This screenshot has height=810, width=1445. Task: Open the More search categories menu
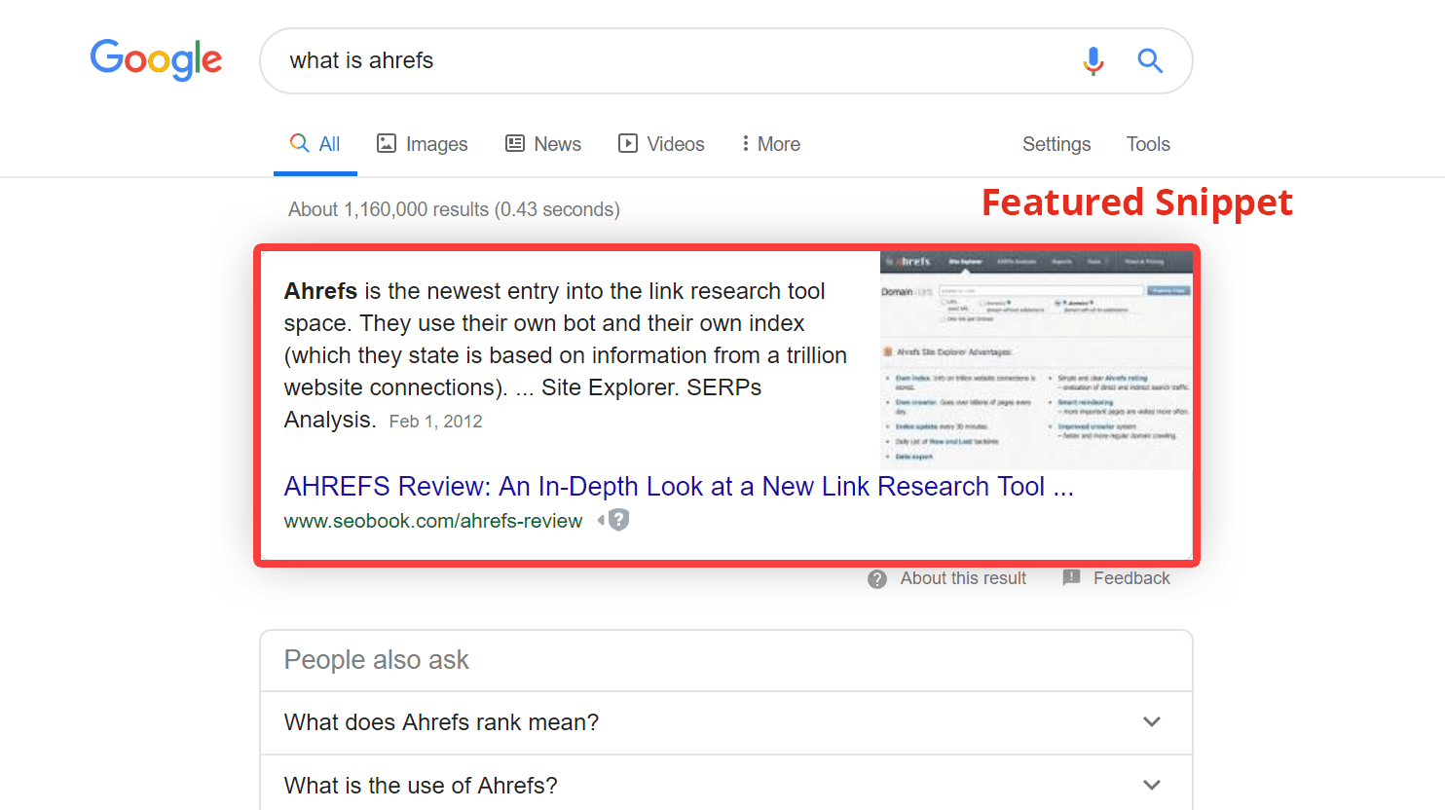coord(770,144)
